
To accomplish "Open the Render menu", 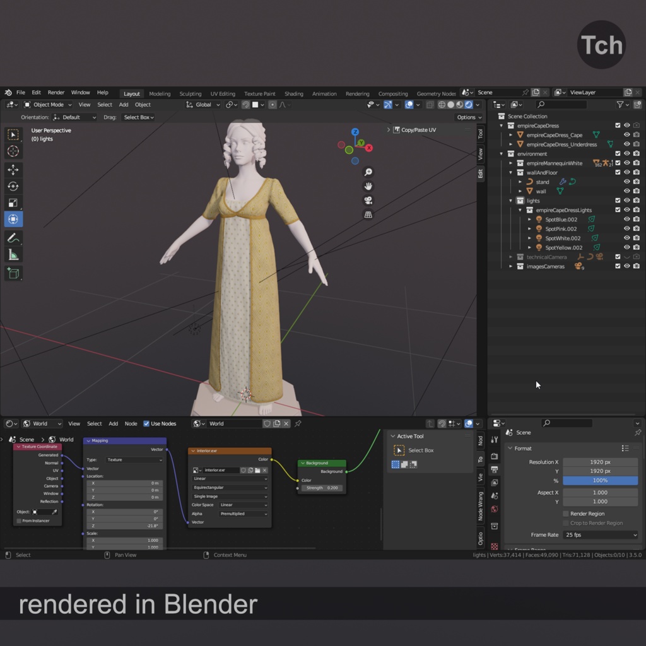I will point(56,92).
